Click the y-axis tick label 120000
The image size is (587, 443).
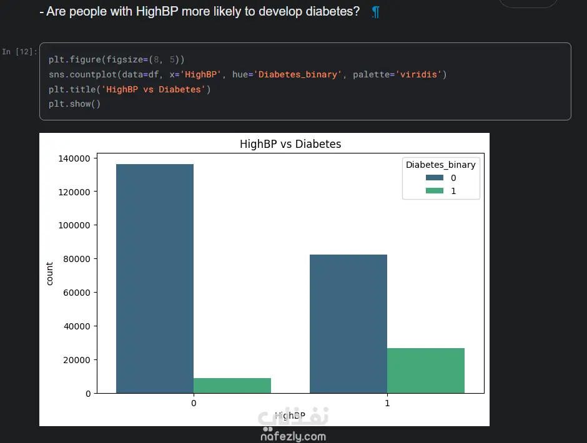point(74,192)
